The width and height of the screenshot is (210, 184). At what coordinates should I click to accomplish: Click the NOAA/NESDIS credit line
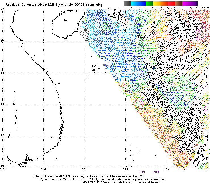click(123, 182)
